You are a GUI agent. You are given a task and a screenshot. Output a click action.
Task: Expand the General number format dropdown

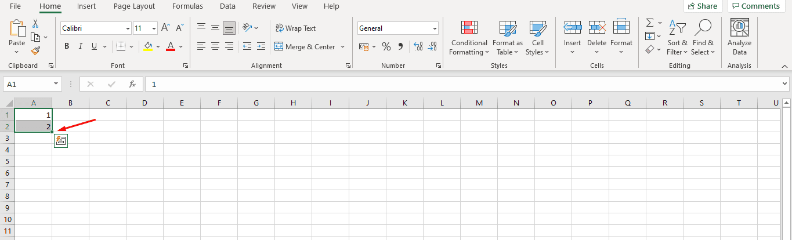[x=435, y=28]
